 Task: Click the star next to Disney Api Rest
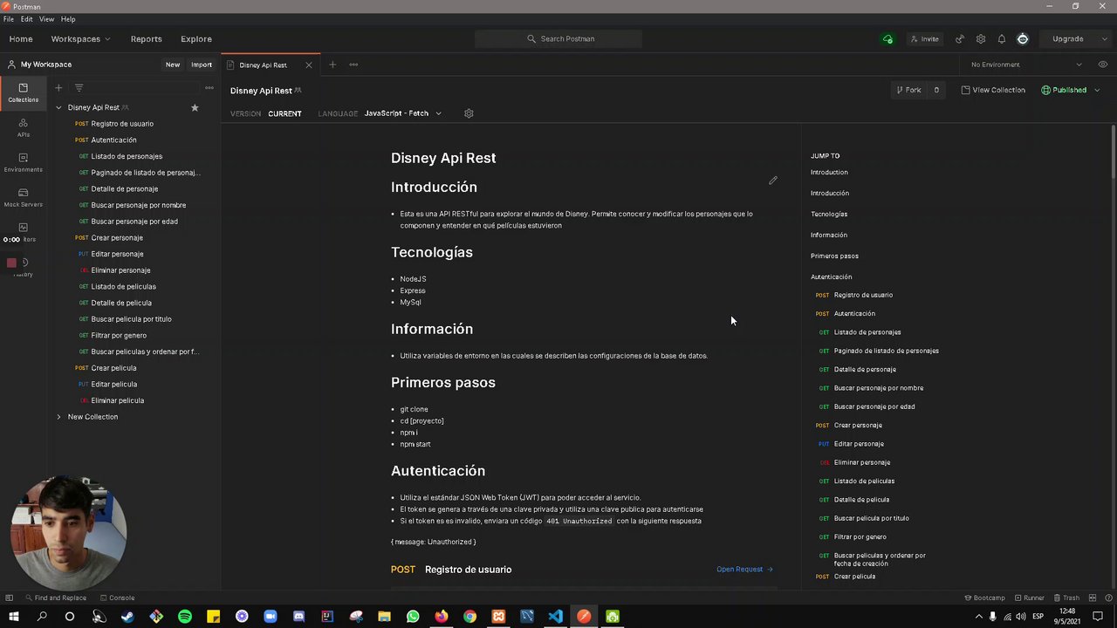(195, 107)
